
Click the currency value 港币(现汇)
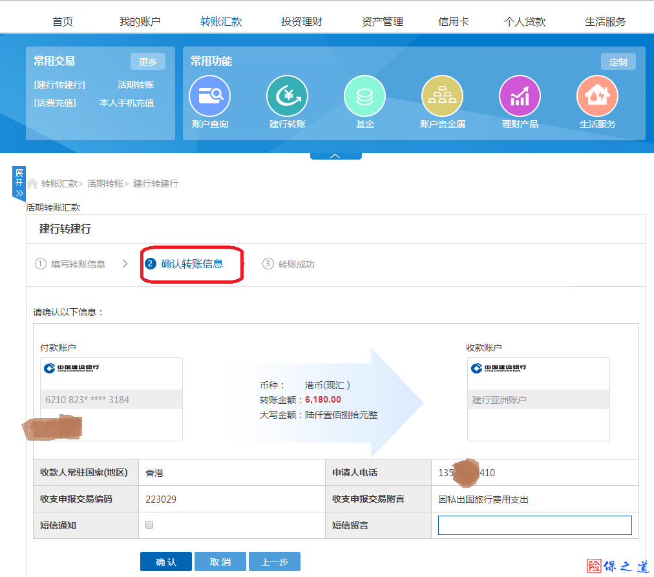pyautogui.click(x=328, y=385)
